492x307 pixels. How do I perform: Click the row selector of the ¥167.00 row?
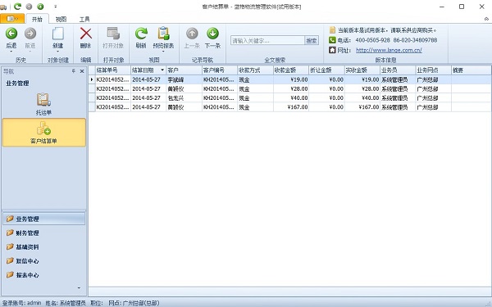(x=92, y=107)
